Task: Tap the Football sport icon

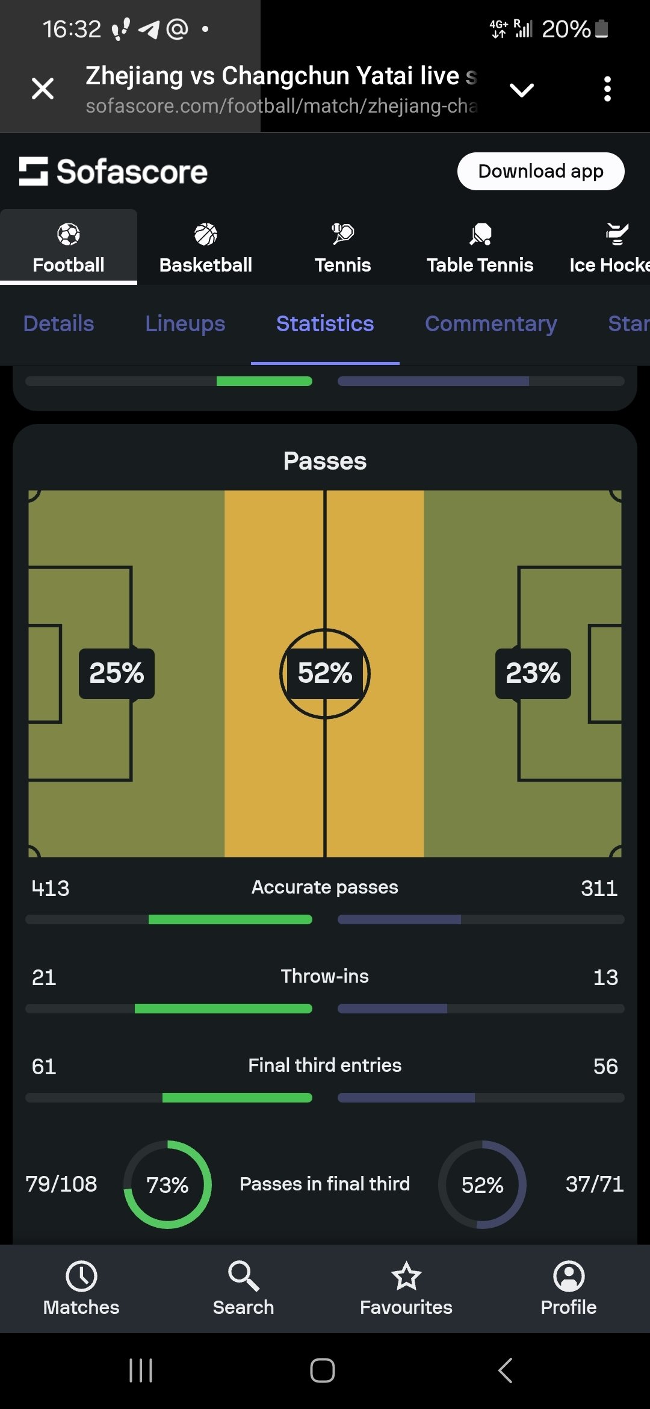Action: coord(69,235)
